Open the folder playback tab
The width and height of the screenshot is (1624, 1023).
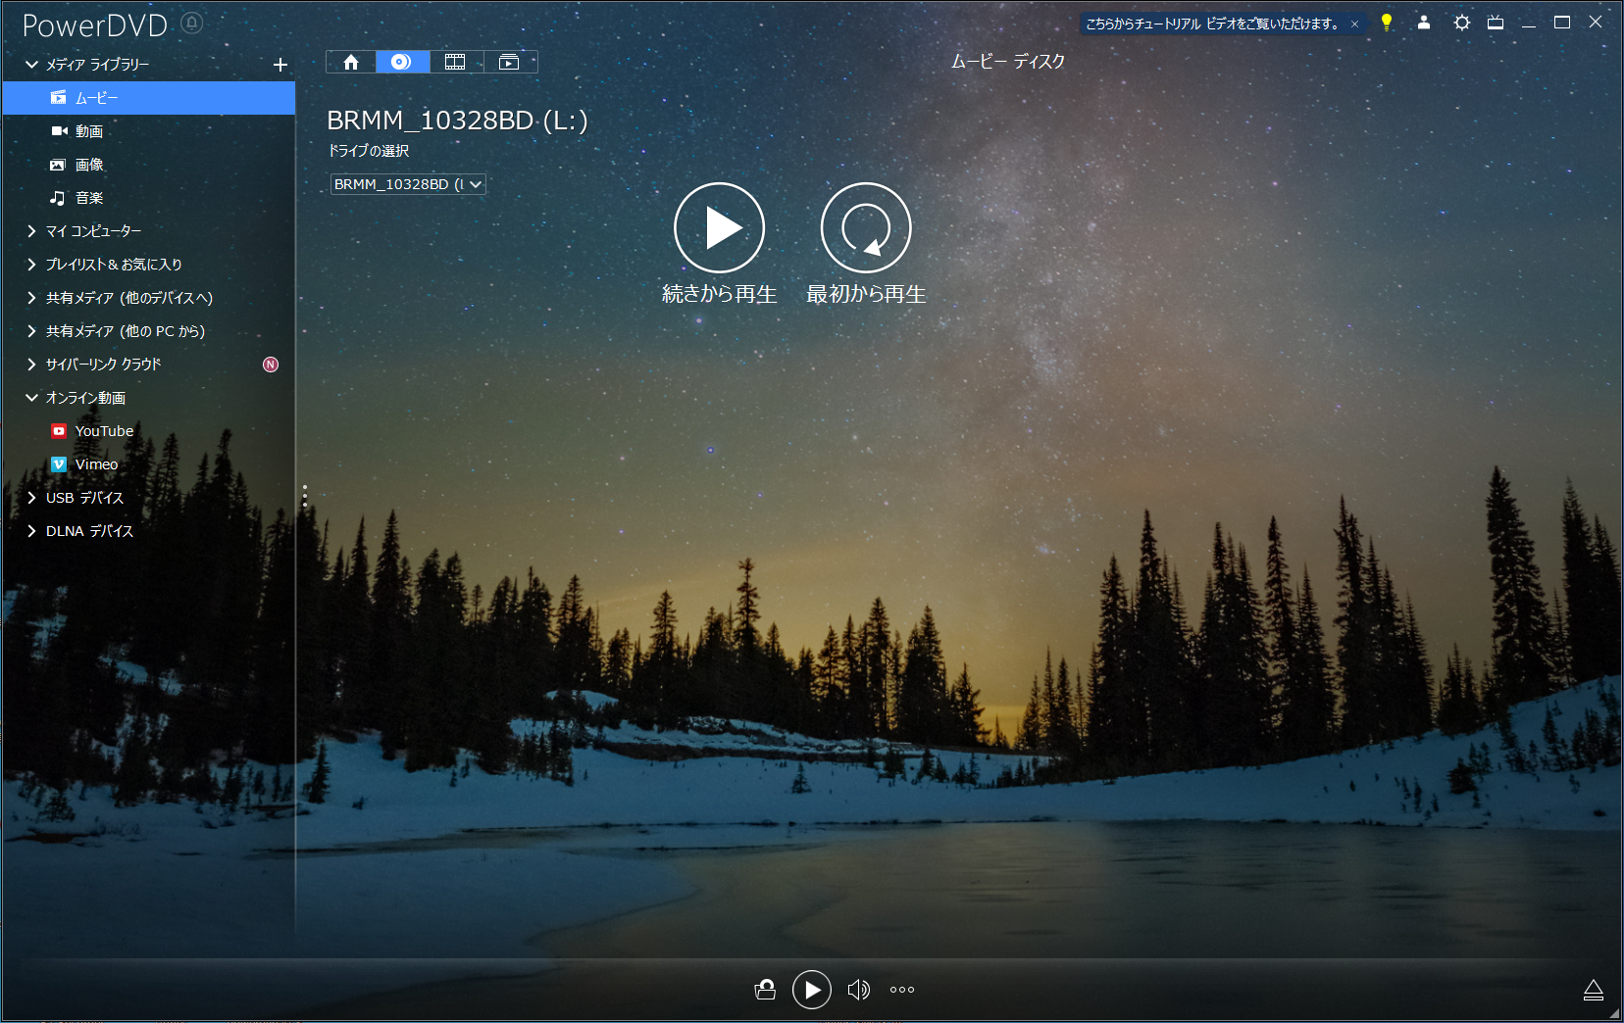click(509, 62)
